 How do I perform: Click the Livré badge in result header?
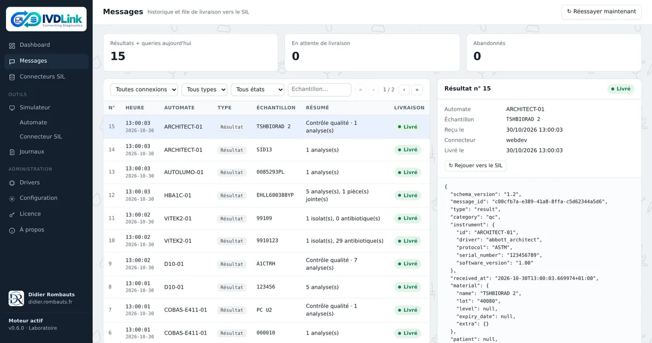pos(620,88)
